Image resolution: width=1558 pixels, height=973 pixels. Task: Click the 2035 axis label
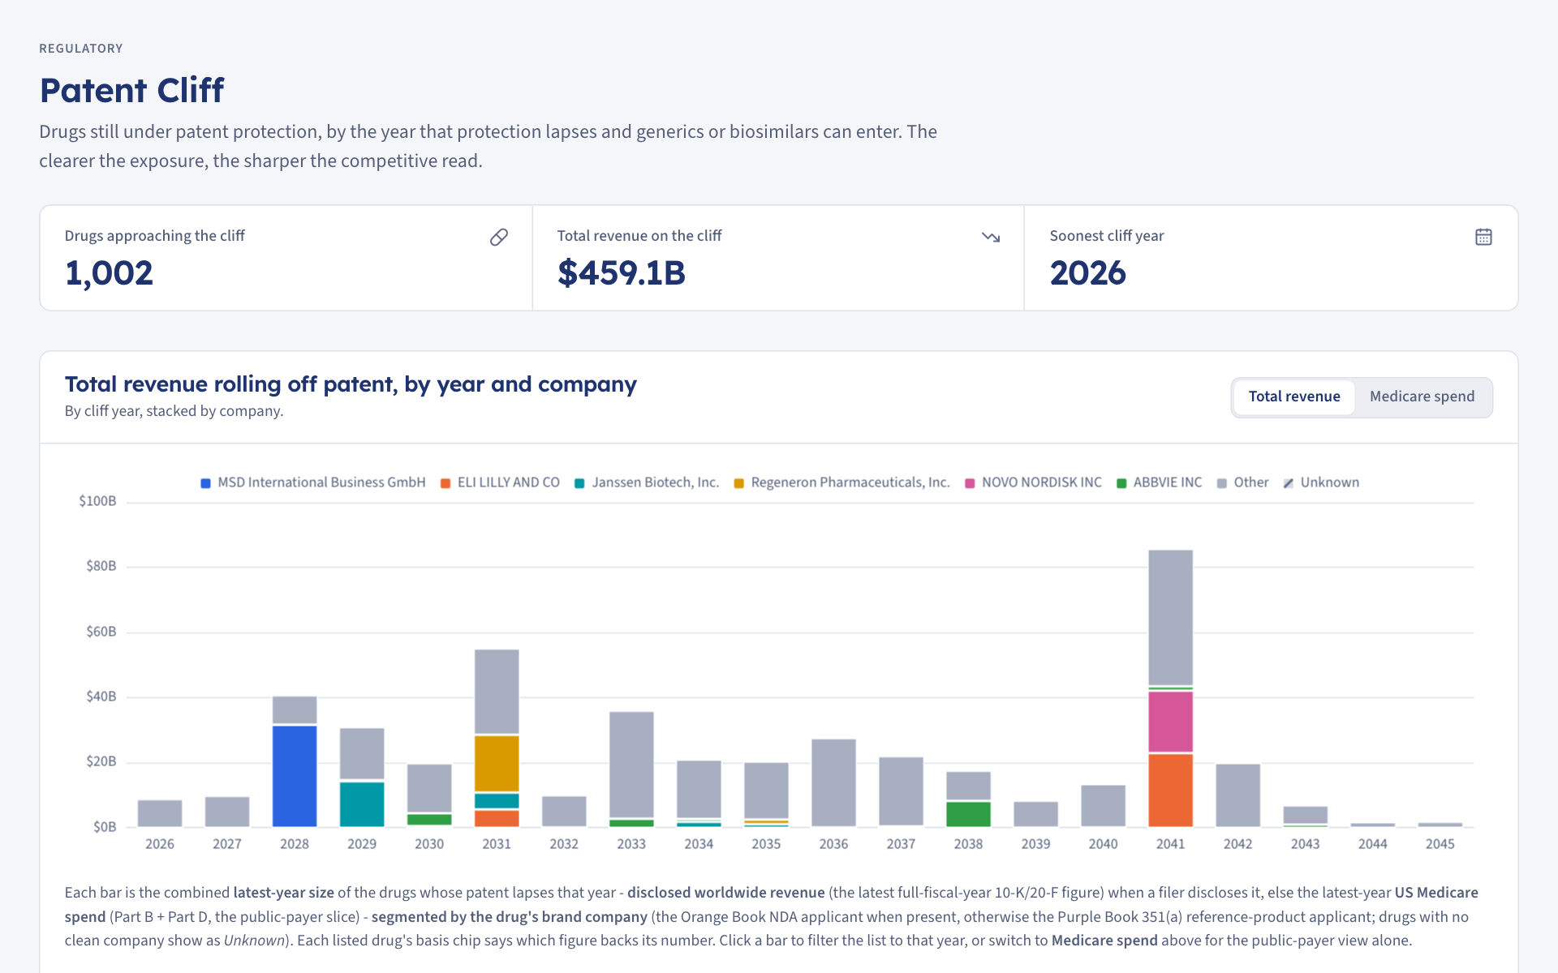coord(766,844)
